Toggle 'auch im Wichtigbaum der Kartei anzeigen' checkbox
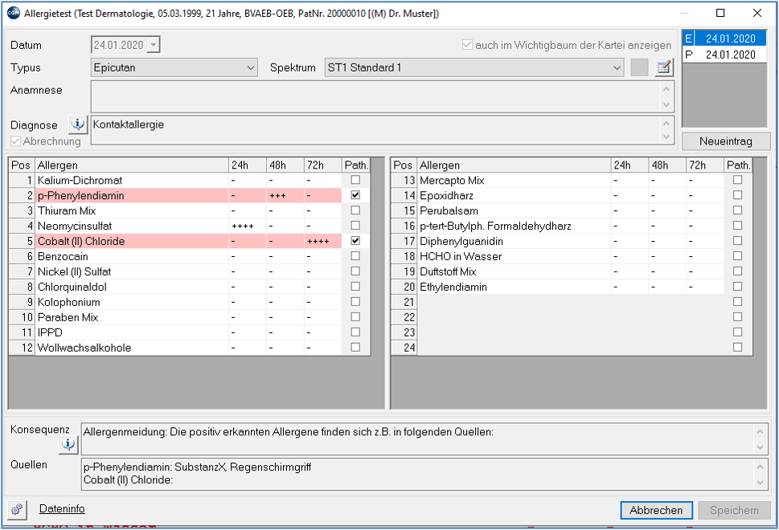The width and height of the screenshot is (779, 530). click(467, 45)
